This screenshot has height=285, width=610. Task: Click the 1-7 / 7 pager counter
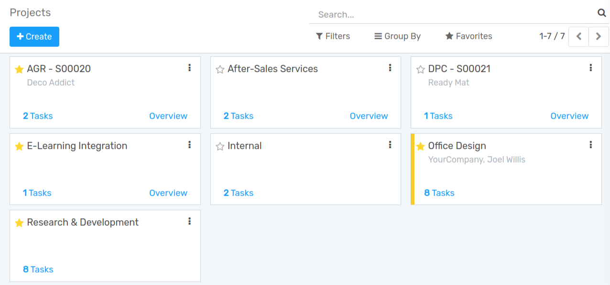click(x=552, y=36)
